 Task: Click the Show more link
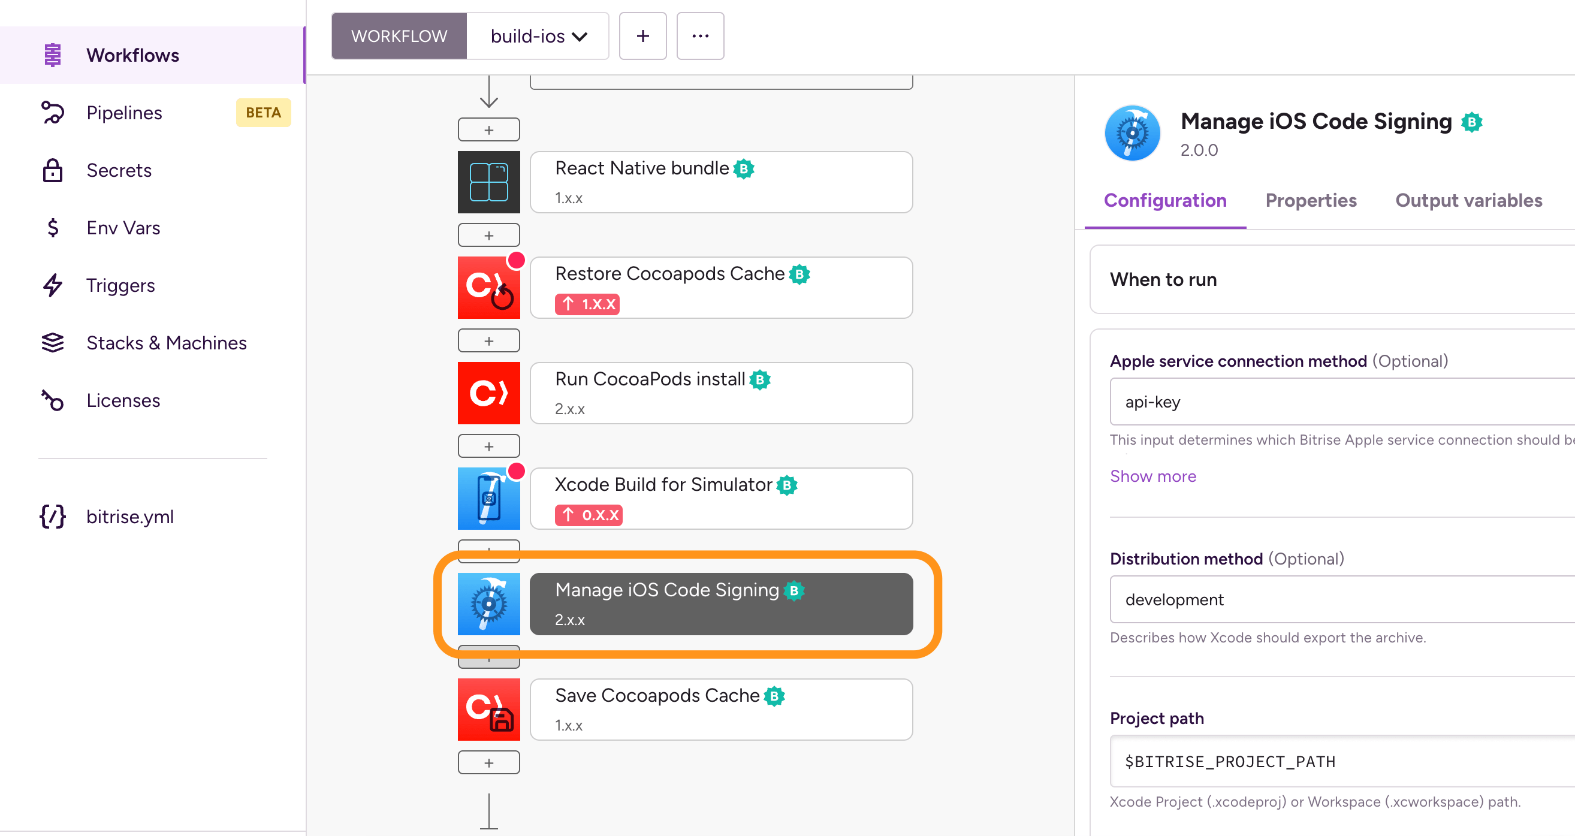(x=1152, y=476)
